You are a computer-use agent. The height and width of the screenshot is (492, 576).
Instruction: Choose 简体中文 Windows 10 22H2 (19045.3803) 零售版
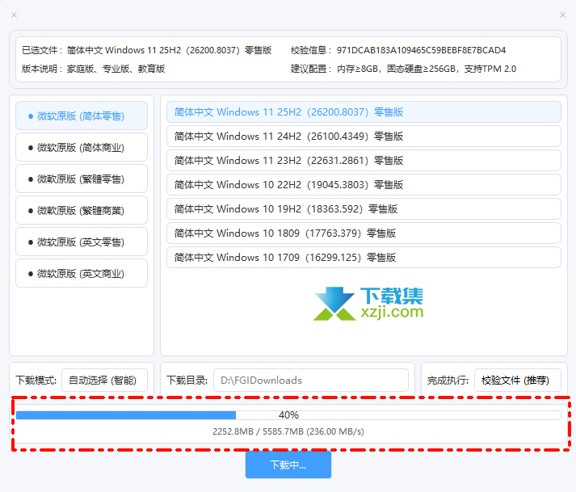point(364,185)
